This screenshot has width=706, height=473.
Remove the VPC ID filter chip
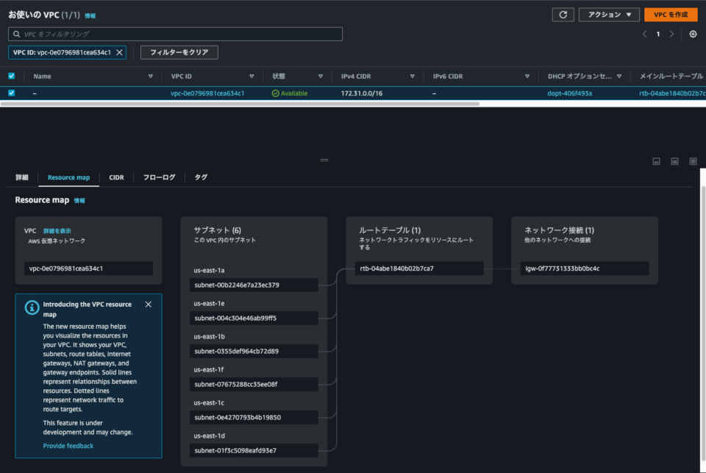pyautogui.click(x=120, y=52)
